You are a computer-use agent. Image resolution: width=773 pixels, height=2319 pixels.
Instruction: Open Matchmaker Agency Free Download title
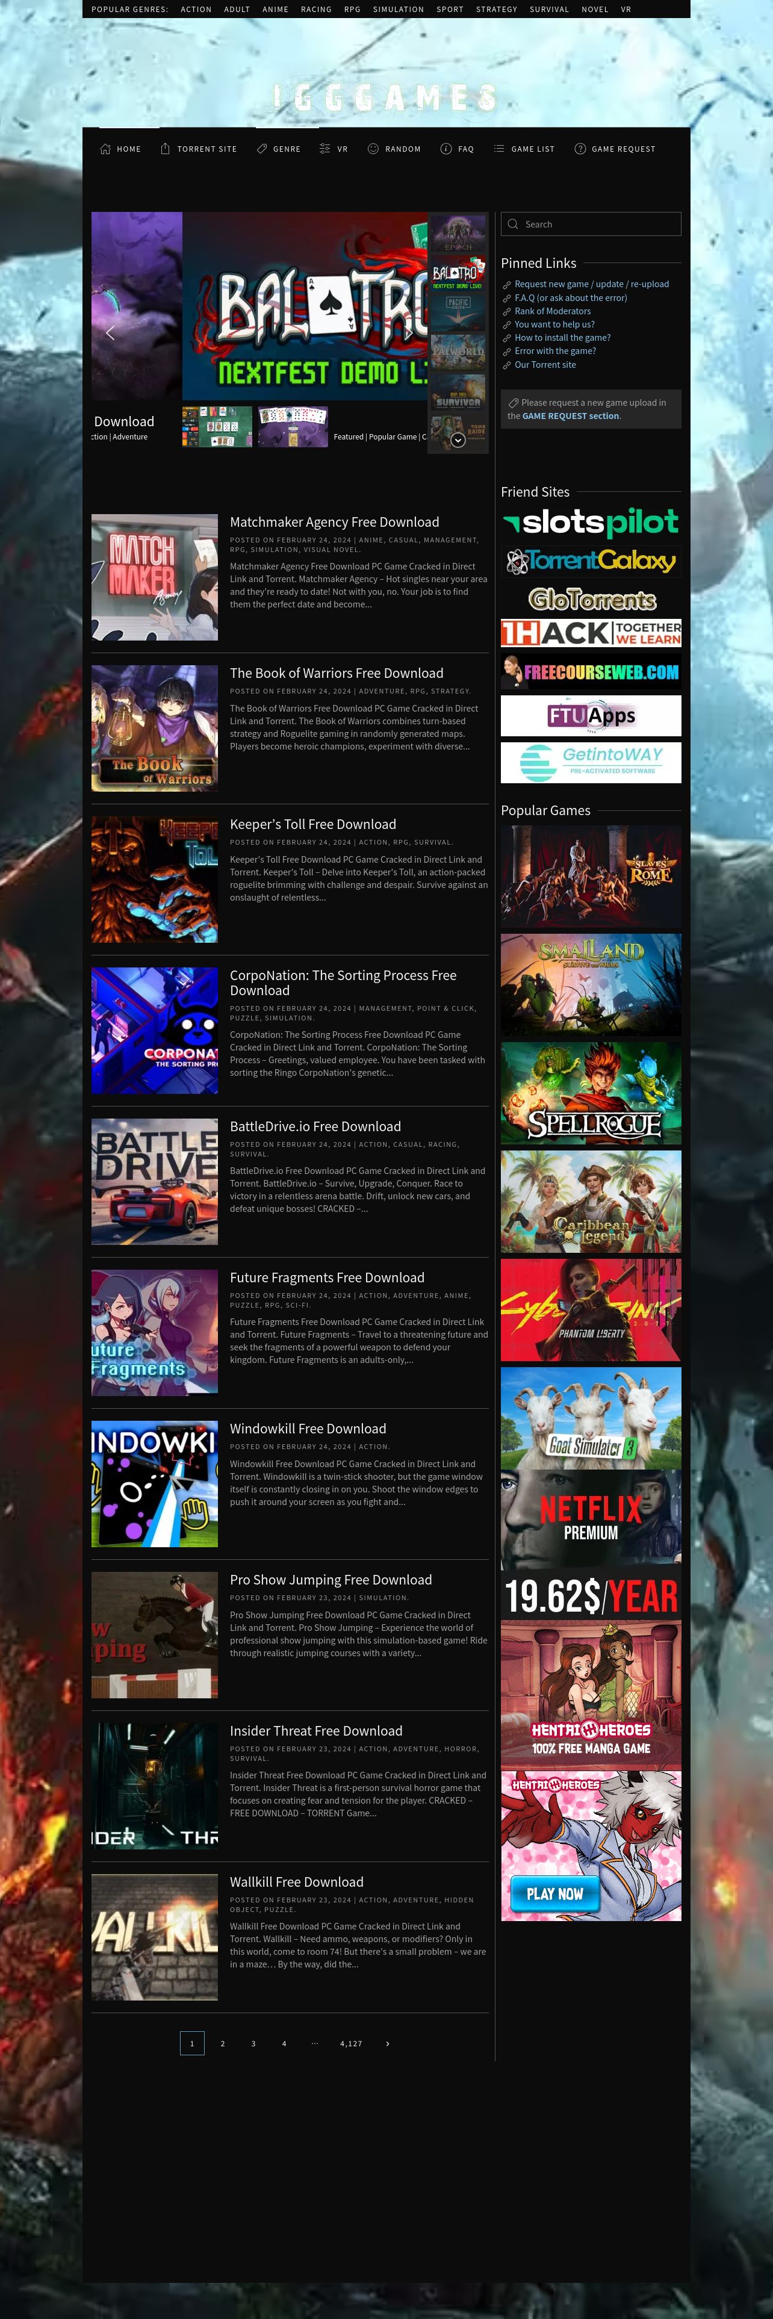(x=335, y=522)
